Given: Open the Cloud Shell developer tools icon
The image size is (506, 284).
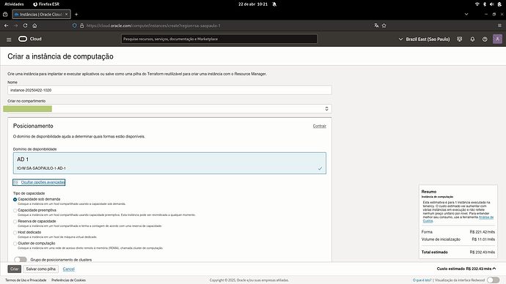Looking at the screenshot, I should [460, 40].
